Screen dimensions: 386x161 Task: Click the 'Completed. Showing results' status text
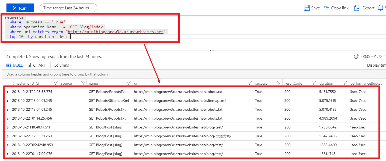click(54, 57)
